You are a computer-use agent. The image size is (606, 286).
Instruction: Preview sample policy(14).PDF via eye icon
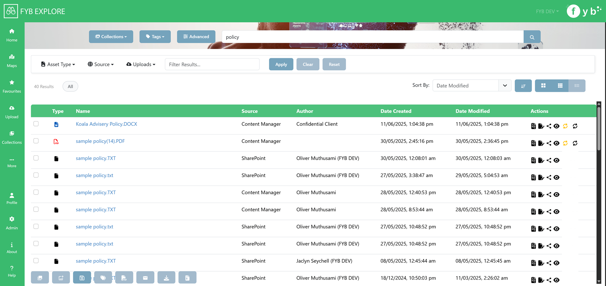coord(557,143)
